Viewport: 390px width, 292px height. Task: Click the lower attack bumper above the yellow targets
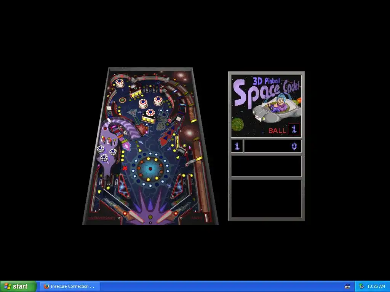[150, 113]
